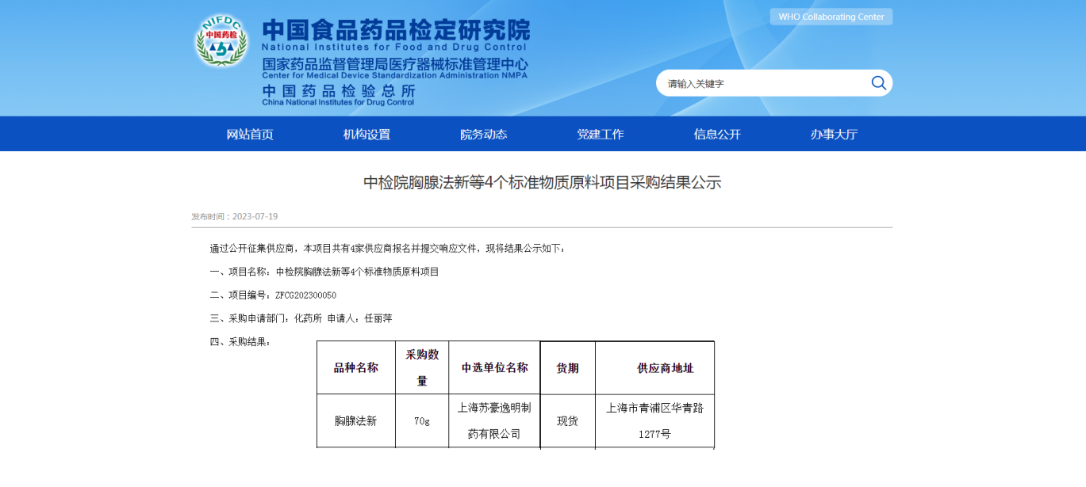Open the 党建工作 navigation item
Screen dimensions: 1086x487
pos(600,135)
